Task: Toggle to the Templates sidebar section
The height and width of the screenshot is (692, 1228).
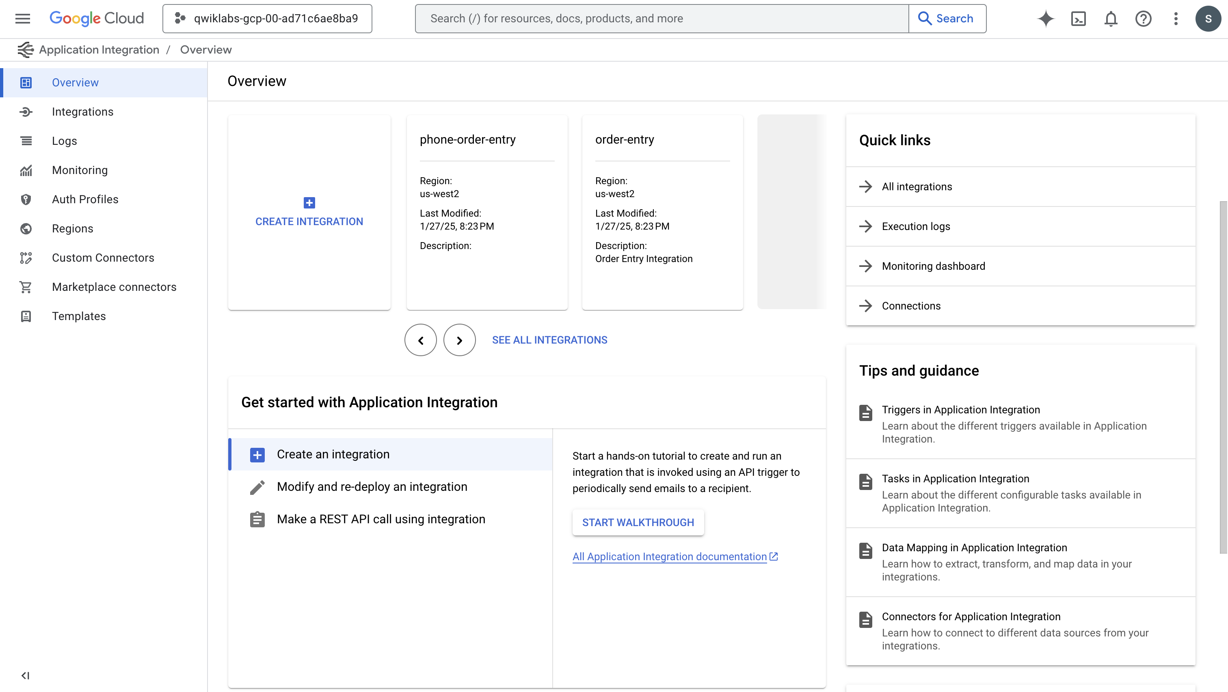Action: (x=79, y=316)
